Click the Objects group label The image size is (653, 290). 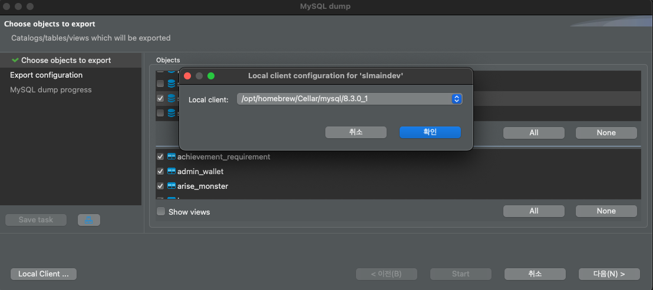click(x=168, y=60)
